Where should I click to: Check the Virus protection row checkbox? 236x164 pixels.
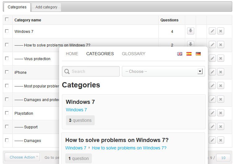pos(7,58)
